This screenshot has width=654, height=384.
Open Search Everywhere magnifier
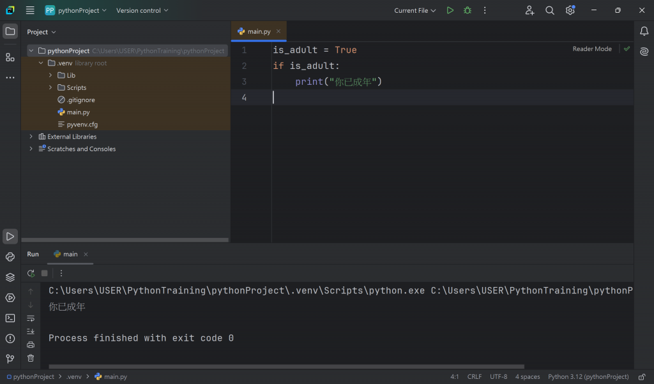click(550, 10)
